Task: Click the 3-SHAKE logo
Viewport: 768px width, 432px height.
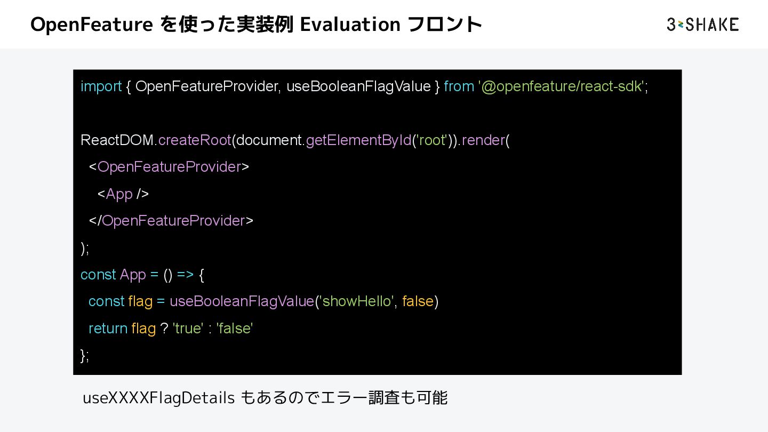Action: 702,25
